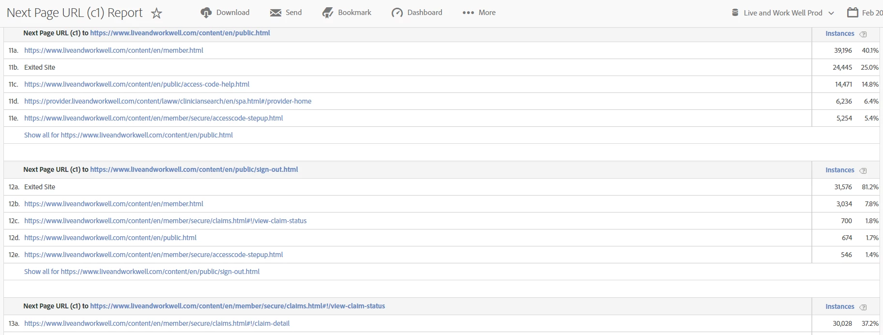Click the 24,445 instances value

(842, 67)
